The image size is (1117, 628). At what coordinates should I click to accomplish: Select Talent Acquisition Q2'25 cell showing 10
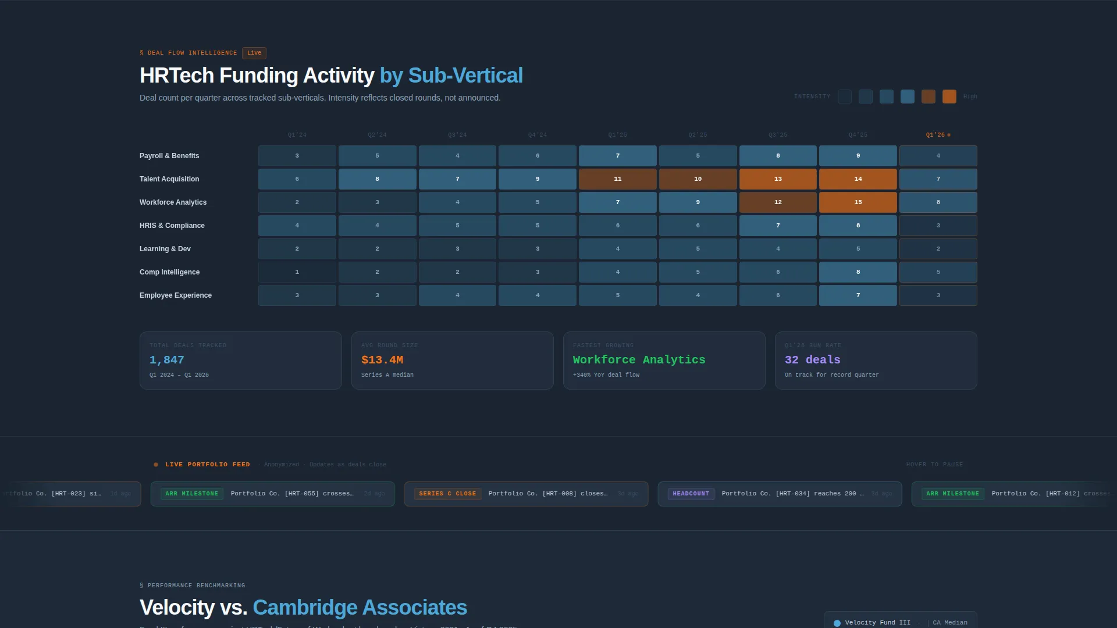[x=698, y=179]
